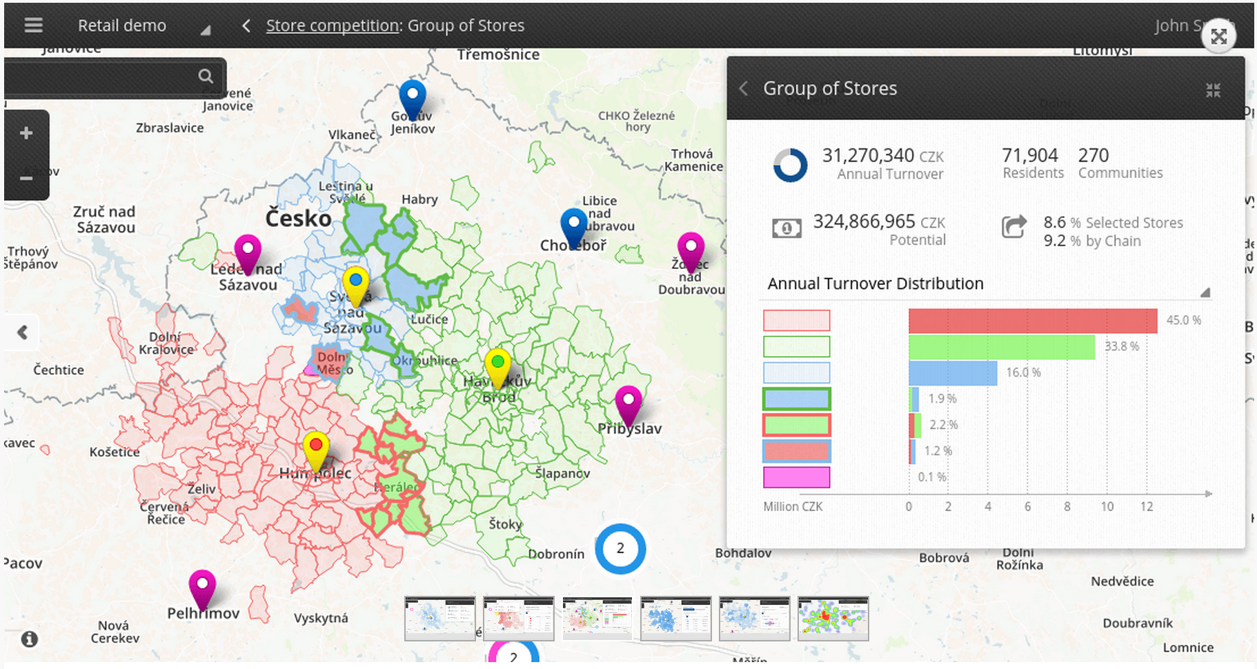Click the cluster marker labeled 2

(x=620, y=548)
